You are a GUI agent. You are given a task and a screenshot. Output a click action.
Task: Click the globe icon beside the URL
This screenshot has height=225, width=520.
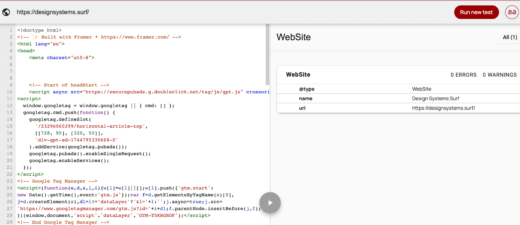[x=6, y=12]
